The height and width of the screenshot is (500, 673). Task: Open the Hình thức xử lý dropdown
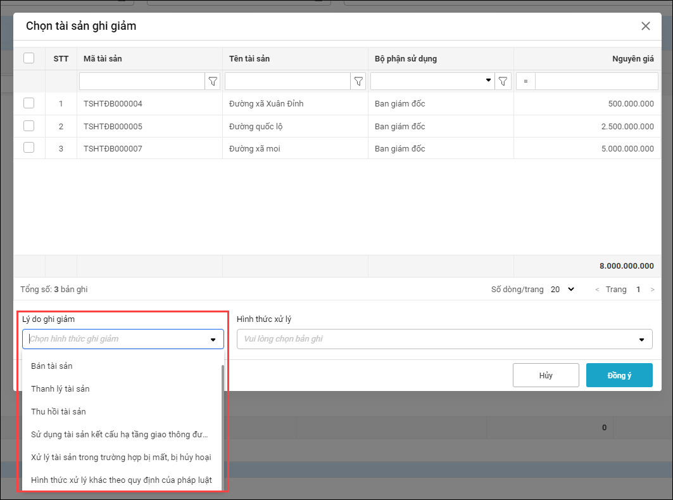pos(444,339)
